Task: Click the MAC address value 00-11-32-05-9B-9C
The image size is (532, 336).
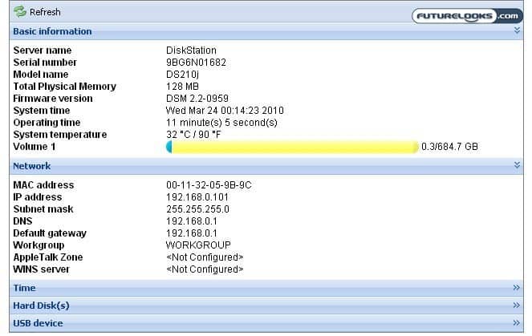Action: click(209, 185)
